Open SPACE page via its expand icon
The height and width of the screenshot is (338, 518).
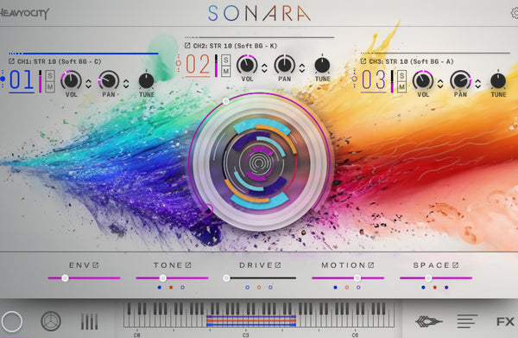(x=456, y=265)
